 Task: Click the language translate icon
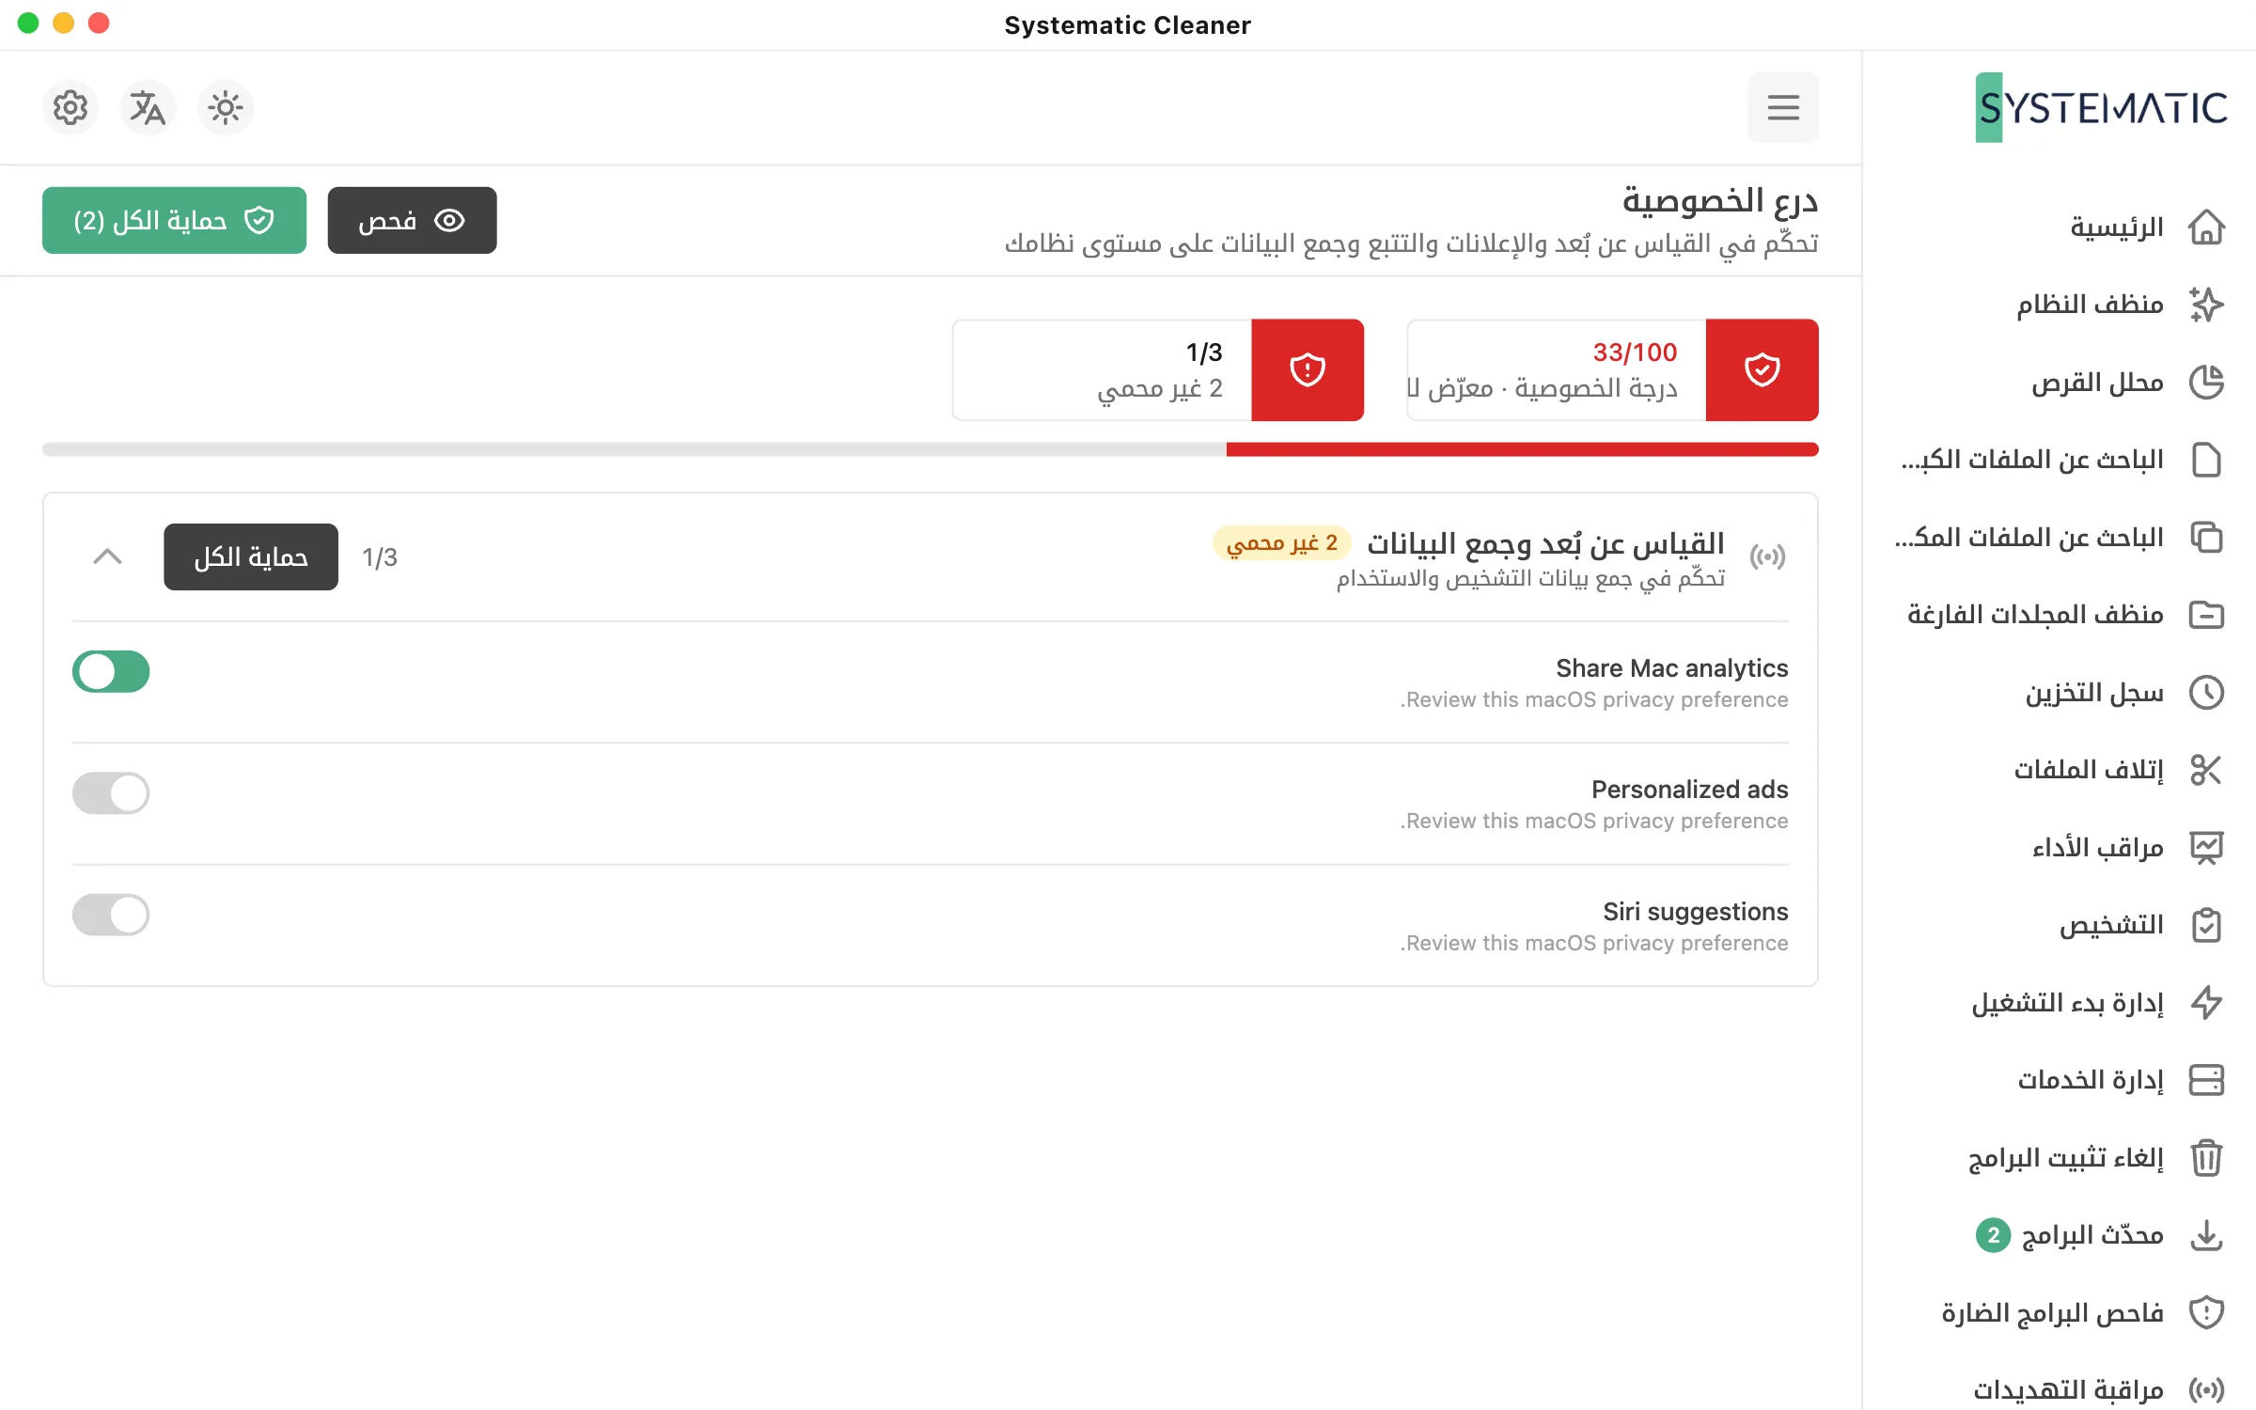click(148, 108)
